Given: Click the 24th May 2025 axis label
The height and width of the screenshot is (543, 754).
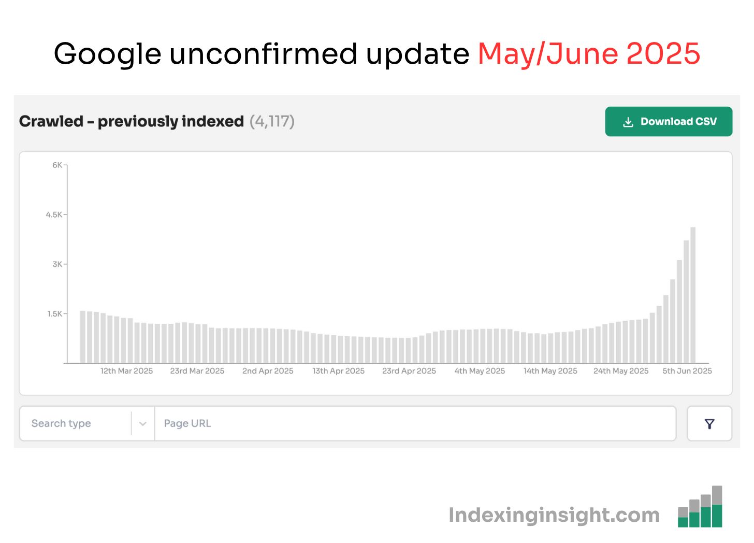Looking at the screenshot, I should point(621,371).
